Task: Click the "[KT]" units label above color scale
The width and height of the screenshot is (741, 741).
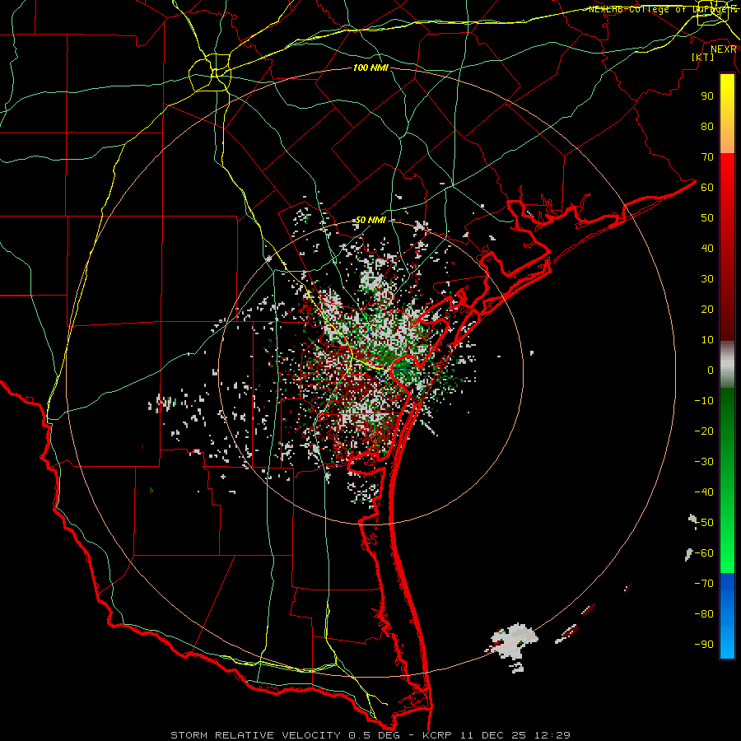Action: (702, 57)
